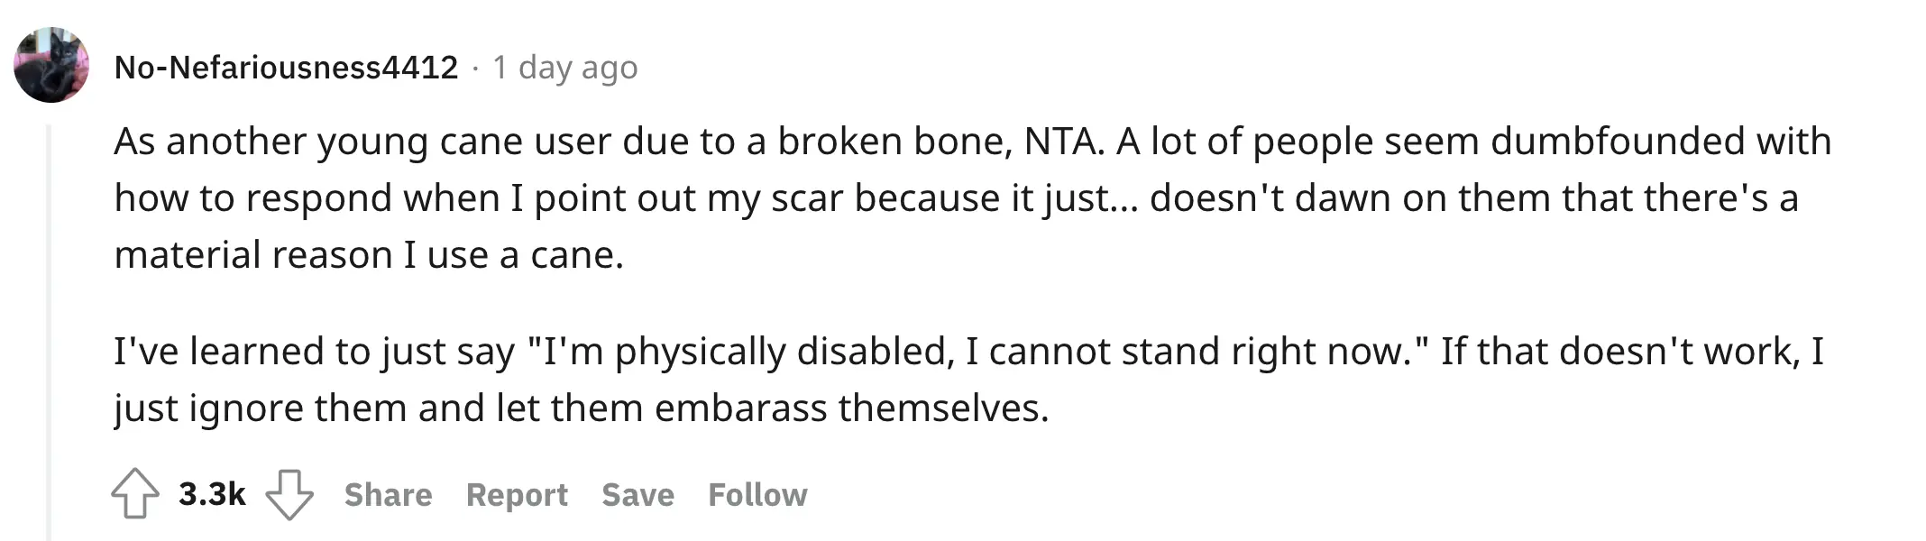Collapse the thread using the vertical line
Viewport: 1926px width, 541px height.
click(x=50, y=334)
